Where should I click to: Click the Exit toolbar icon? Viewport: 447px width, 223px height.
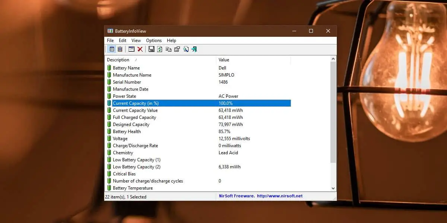[x=194, y=49]
